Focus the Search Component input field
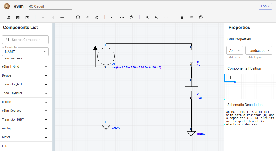The image size is (276, 151). (25, 40)
